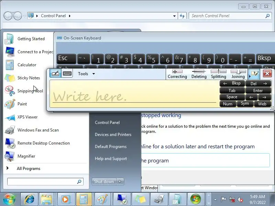Screen dimensions: 275x206
Task: Switch to Calculator on taskbar
Action: pyautogui.click(x=84, y=199)
